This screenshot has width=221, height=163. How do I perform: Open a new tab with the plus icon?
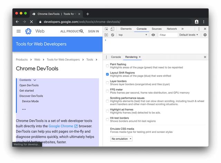coord(87,14)
